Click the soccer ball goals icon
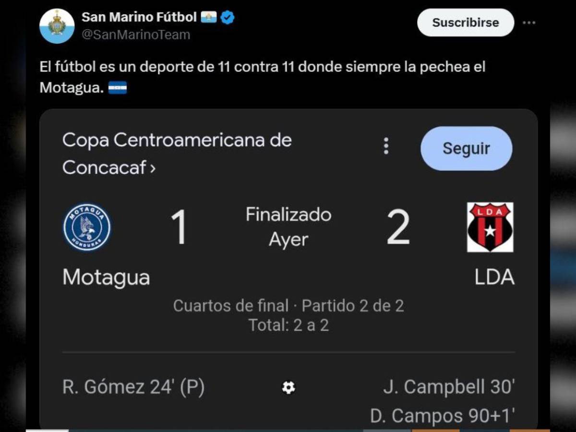The image size is (576, 432). point(288,387)
